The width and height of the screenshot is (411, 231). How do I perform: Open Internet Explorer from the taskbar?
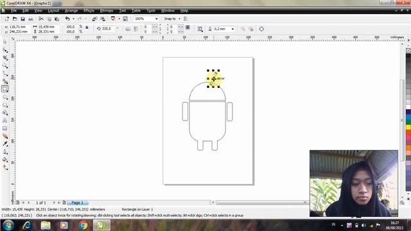[x=27, y=225]
